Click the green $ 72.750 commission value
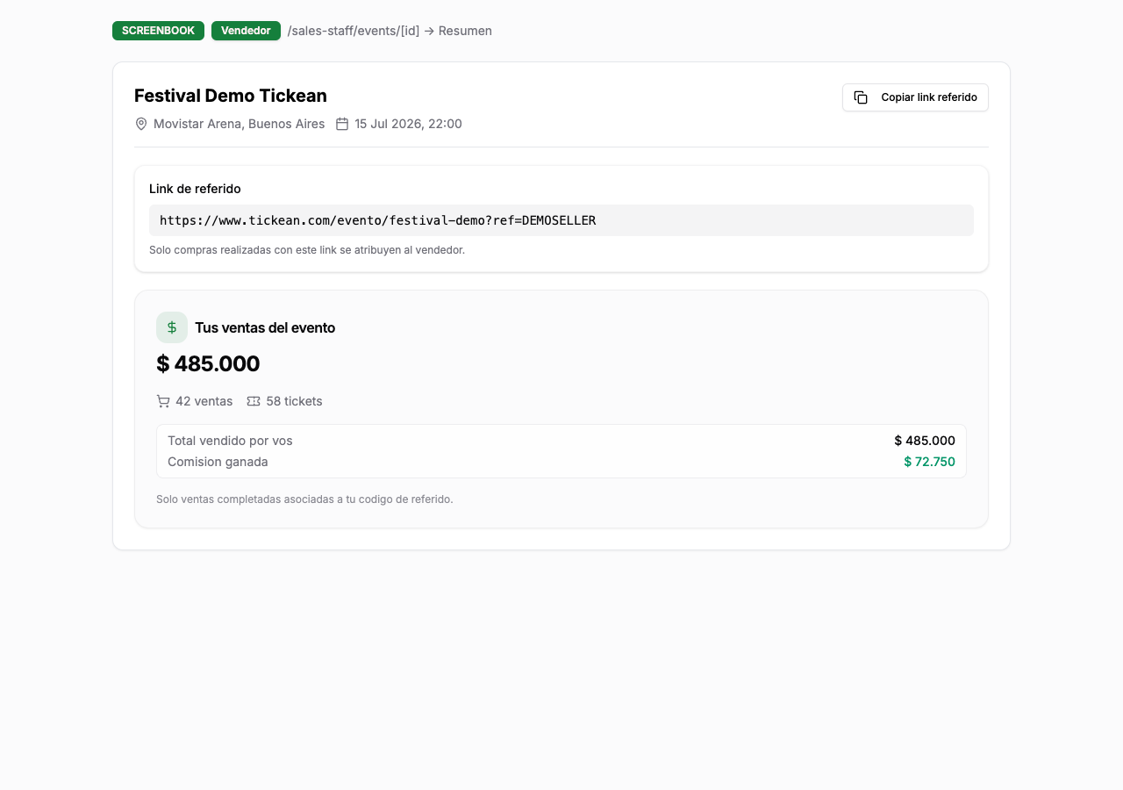Image resolution: width=1123 pixels, height=790 pixels. pos(930,462)
